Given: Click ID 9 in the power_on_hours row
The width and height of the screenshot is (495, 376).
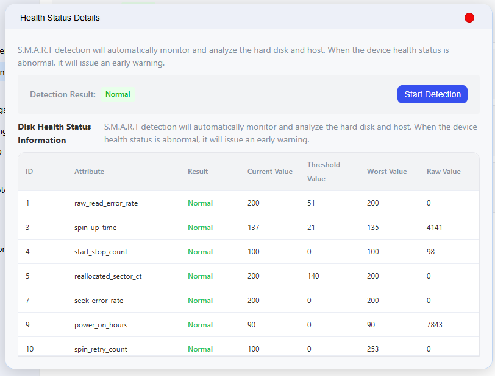Looking at the screenshot, I should pyautogui.click(x=28, y=325).
